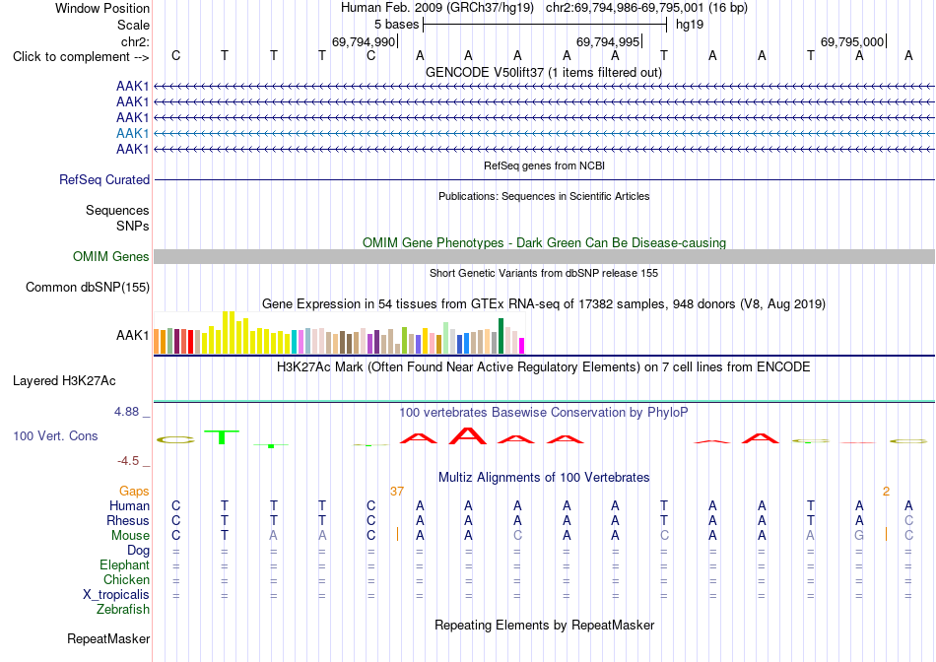
Task: Open the GENCODE V50lift37 track title
Action: click(543, 72)
